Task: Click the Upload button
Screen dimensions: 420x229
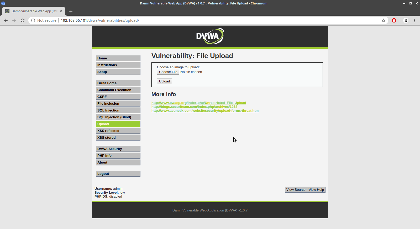Action: pos(164,81)
